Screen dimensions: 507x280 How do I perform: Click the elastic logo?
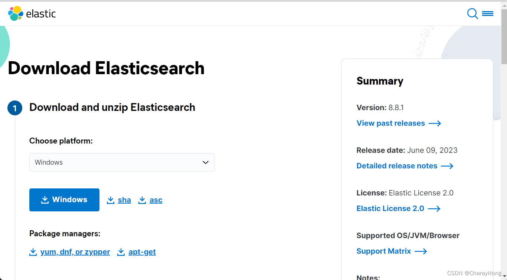(x=32, y=13)
